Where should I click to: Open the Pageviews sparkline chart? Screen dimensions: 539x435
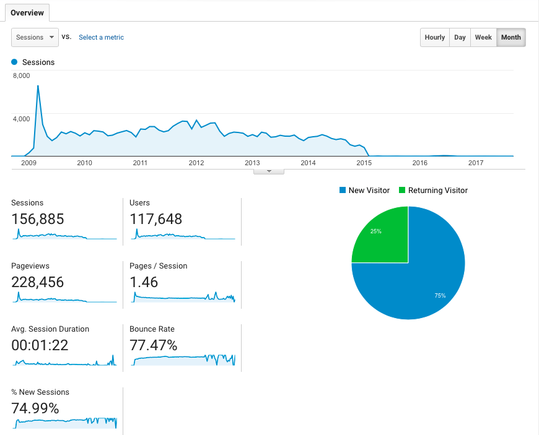coord(64,297)
